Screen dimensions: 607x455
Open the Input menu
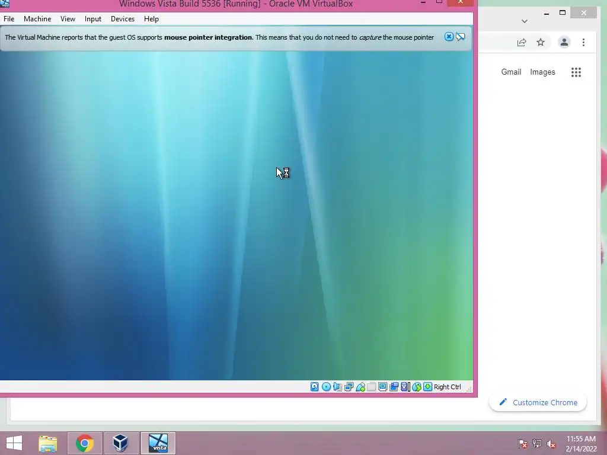tap(93, 18)
